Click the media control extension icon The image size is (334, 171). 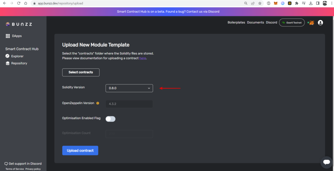[304, 3]
